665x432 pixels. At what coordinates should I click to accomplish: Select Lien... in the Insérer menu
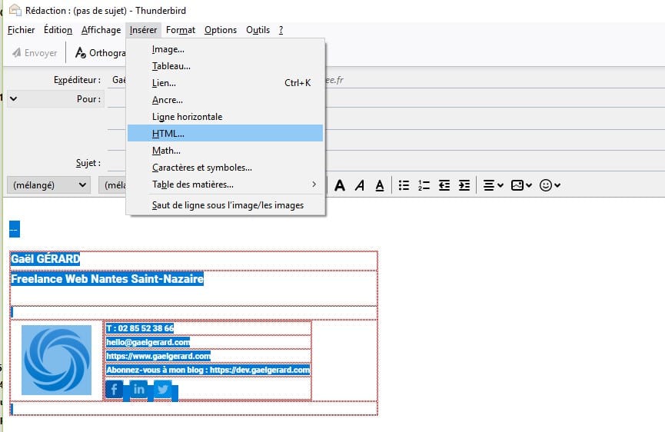click(x=164, y=83)
